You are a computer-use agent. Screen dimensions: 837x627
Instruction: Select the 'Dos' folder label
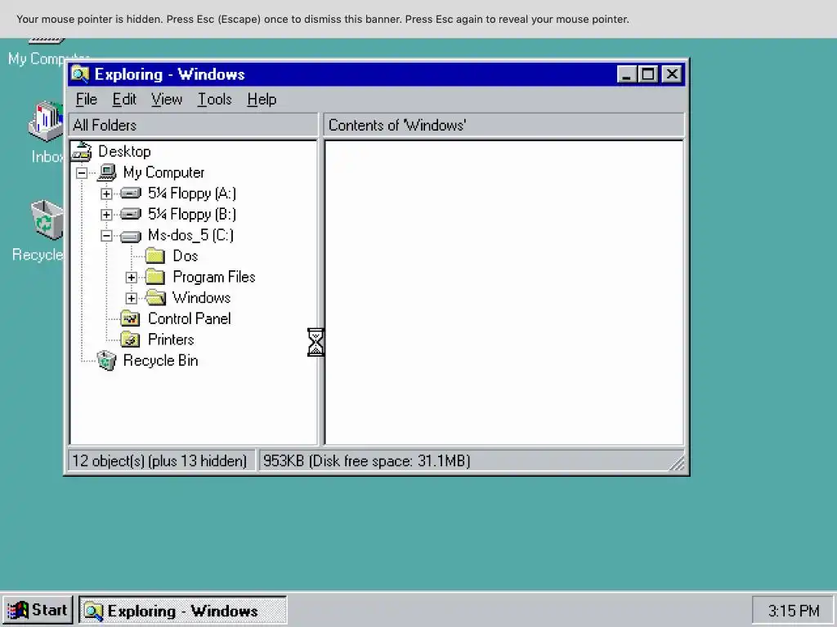pos(186,256)
